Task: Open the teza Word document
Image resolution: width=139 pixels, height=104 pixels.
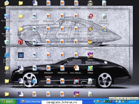Action: [21, 68]
